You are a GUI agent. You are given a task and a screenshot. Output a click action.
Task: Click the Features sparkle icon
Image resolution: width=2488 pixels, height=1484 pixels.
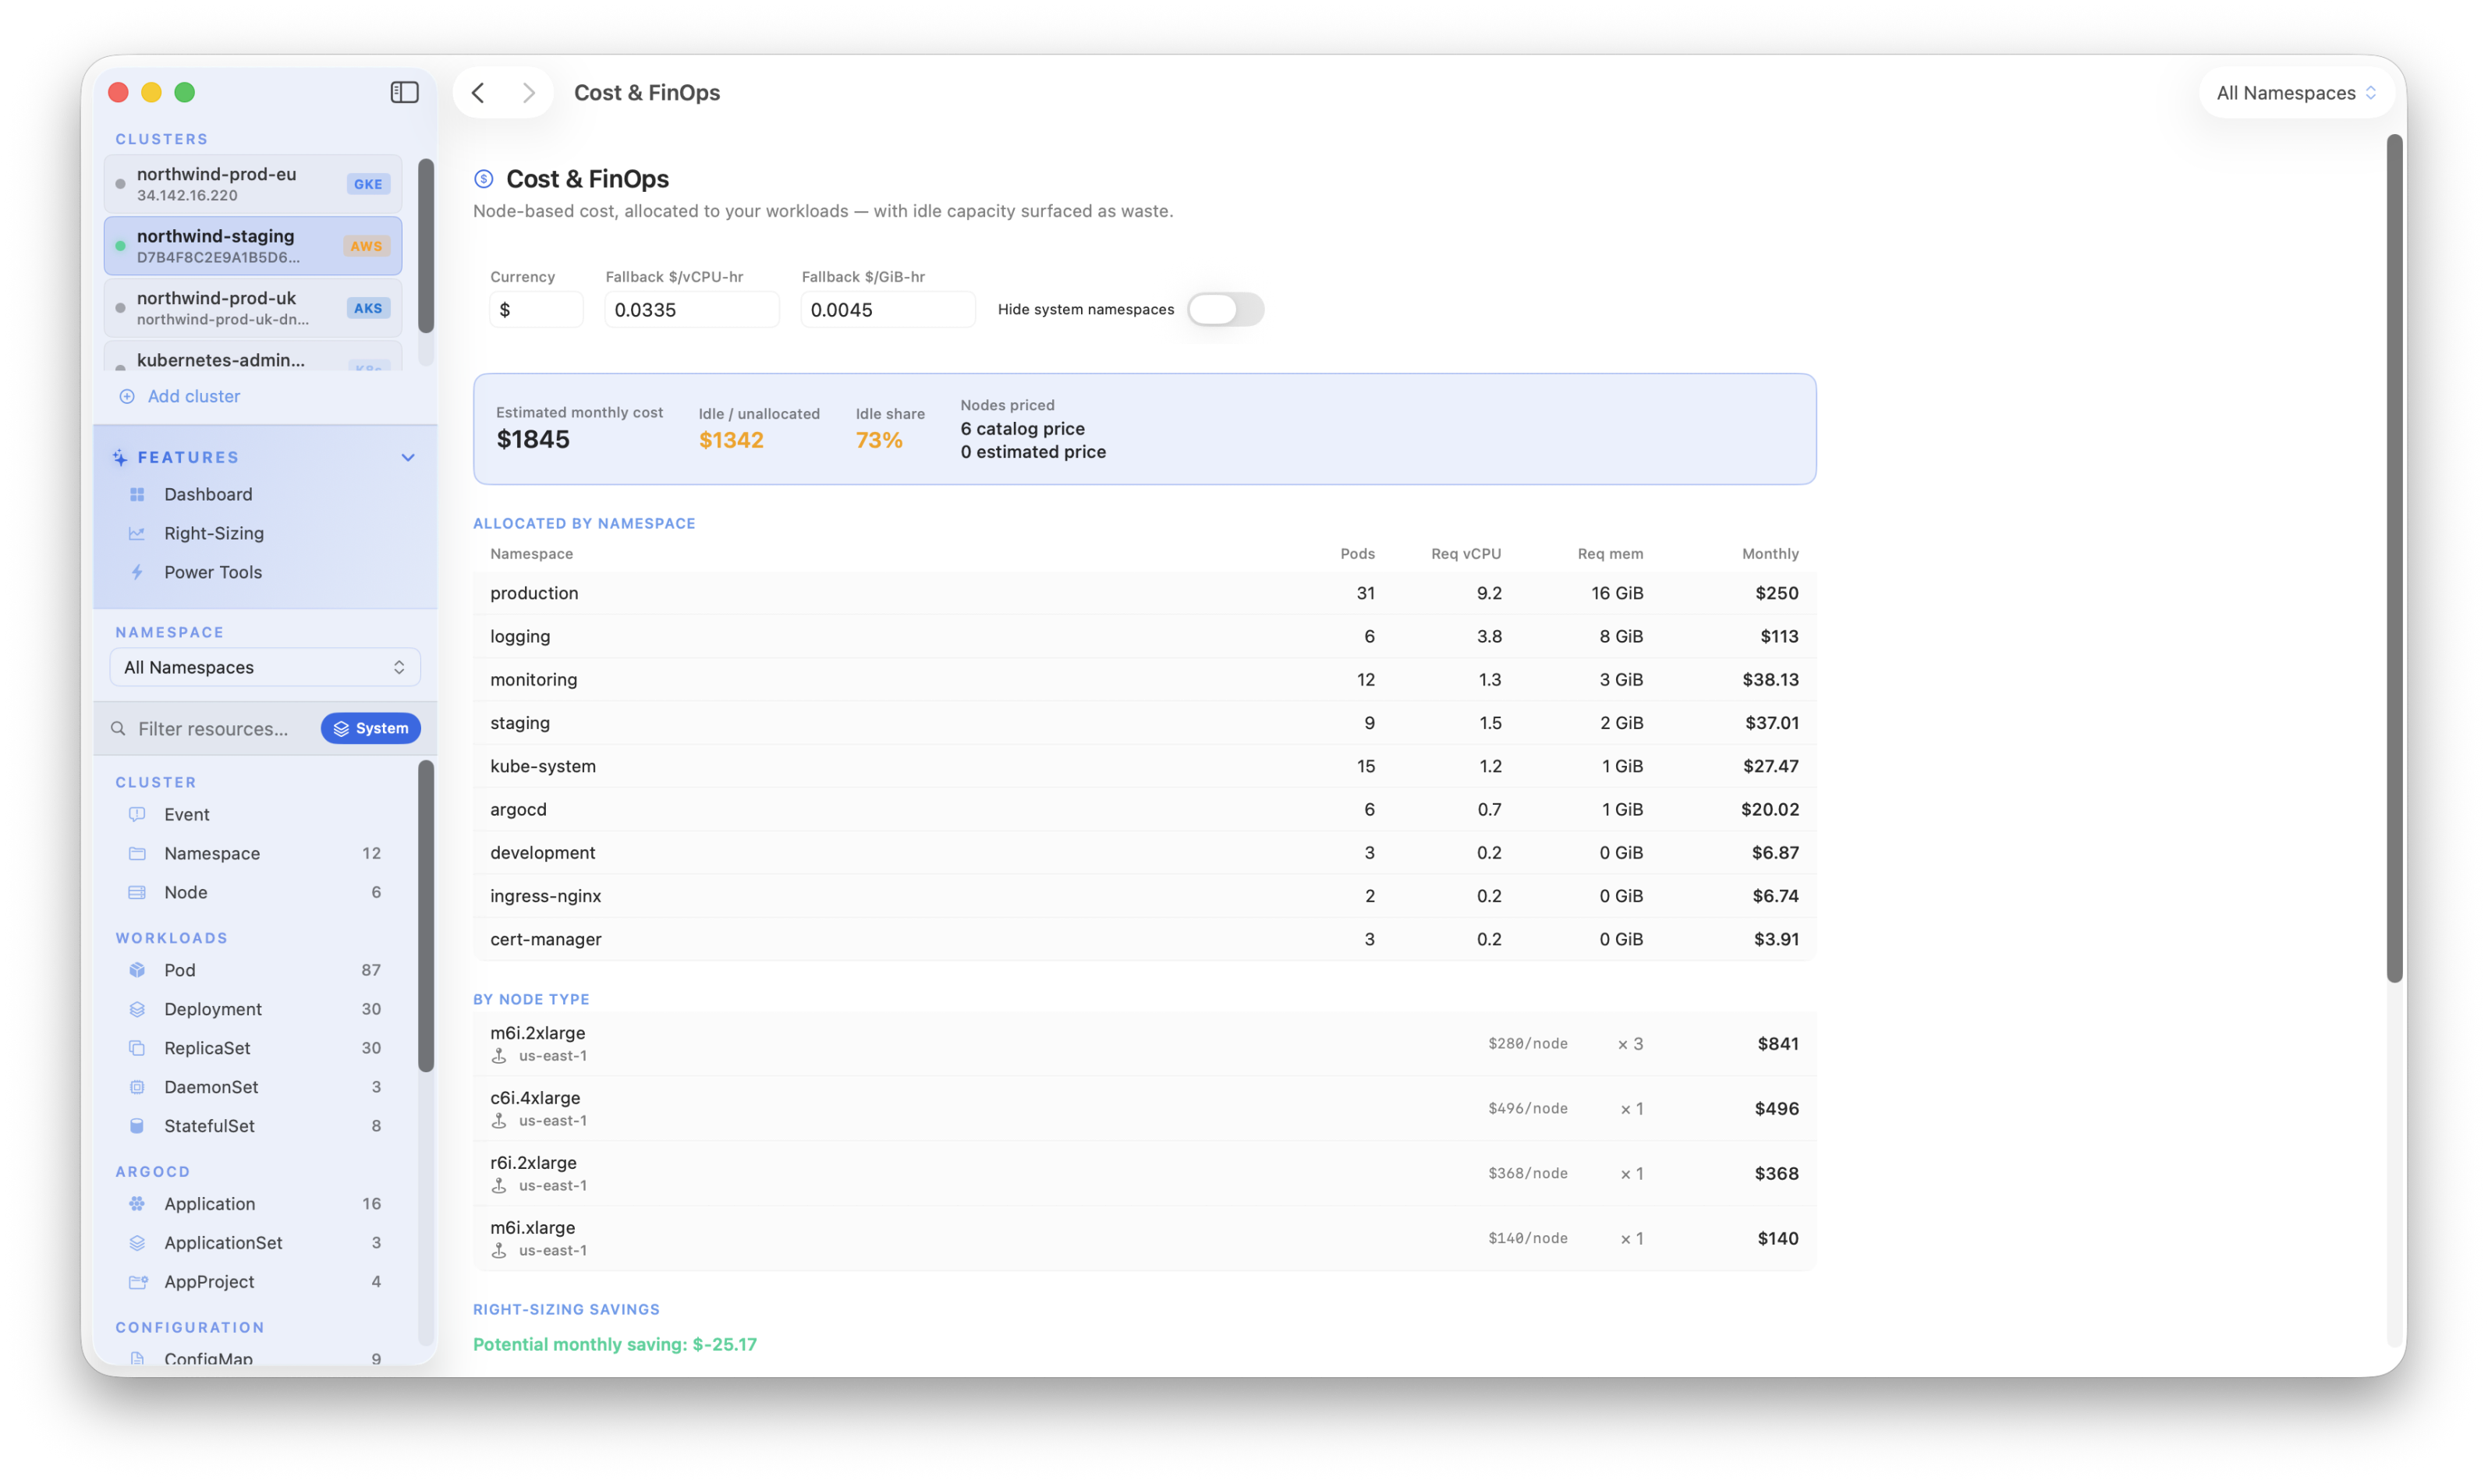120,457
